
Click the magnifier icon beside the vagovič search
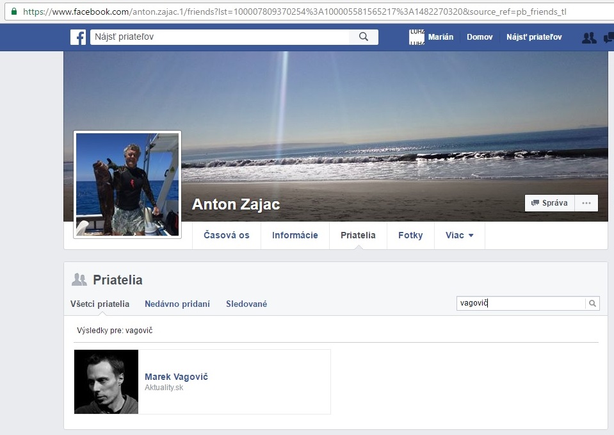tap(593, 303)
